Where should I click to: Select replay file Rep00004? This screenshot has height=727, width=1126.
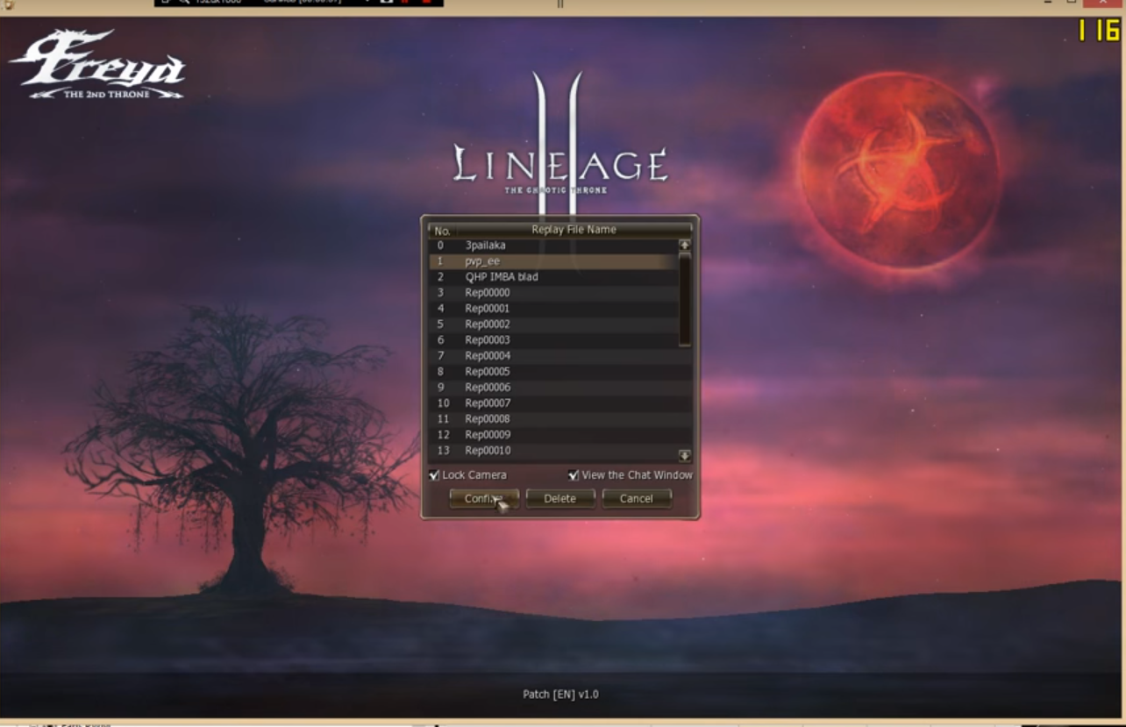(553, 356)
